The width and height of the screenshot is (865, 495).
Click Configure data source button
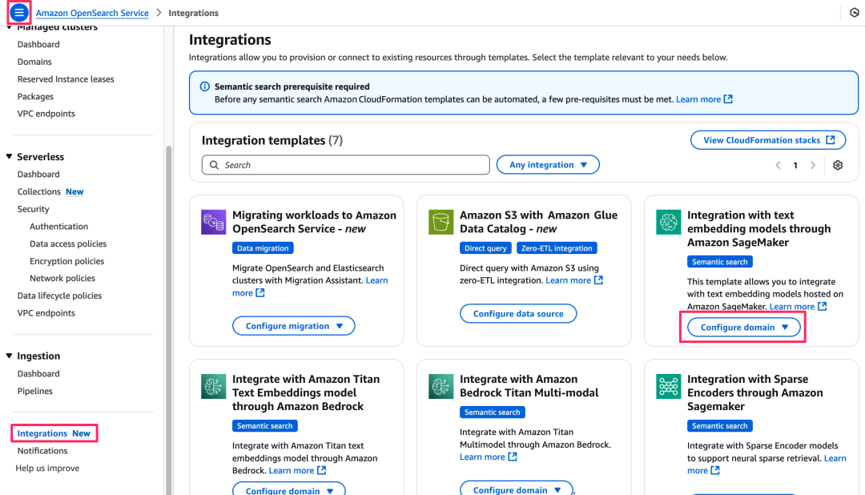pos(518,313)
